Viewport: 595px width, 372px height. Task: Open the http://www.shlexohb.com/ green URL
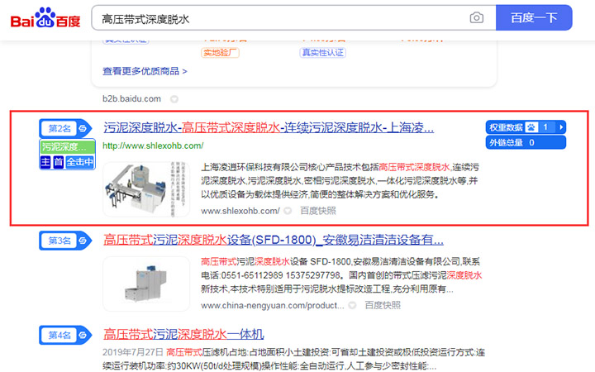point(153,145)
